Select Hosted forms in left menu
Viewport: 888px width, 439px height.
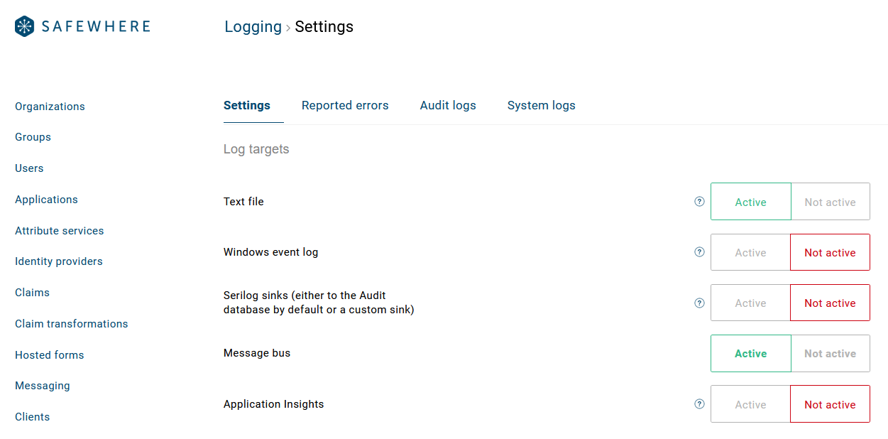pos(50,355)
